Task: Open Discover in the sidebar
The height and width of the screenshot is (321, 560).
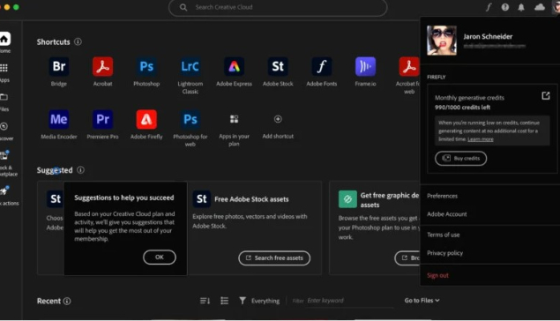Action: pos(4,126)
